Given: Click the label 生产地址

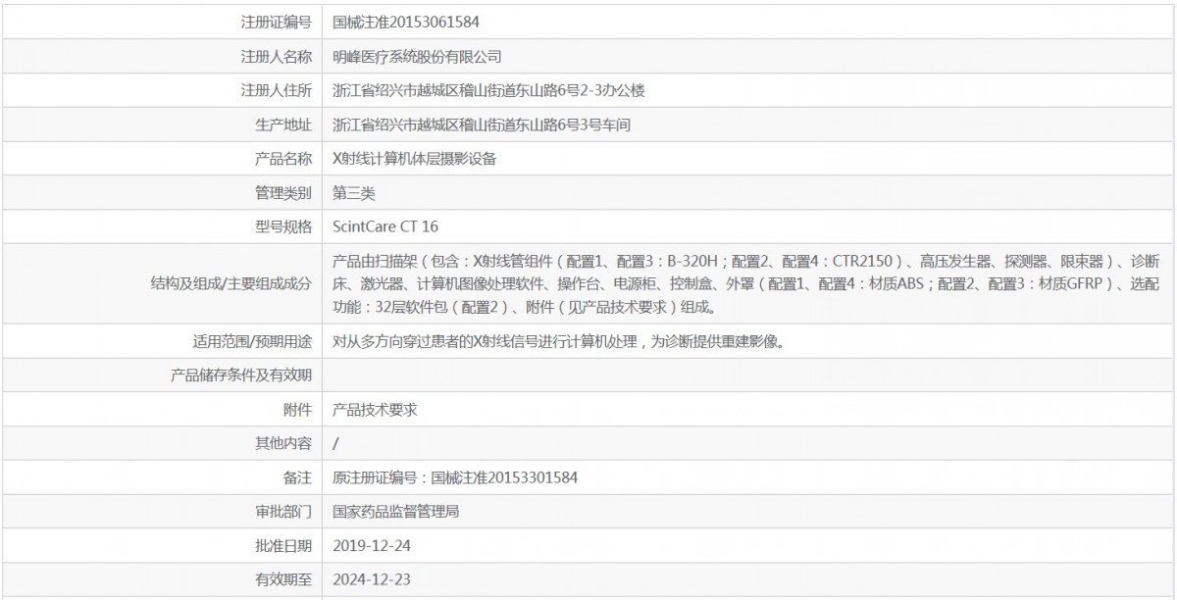Looking at the screenshot, I should tap(282, 125).
